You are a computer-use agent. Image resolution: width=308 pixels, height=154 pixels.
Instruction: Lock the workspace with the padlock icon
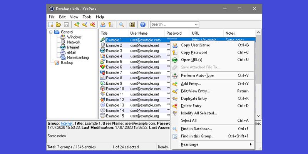coord(132,25)
